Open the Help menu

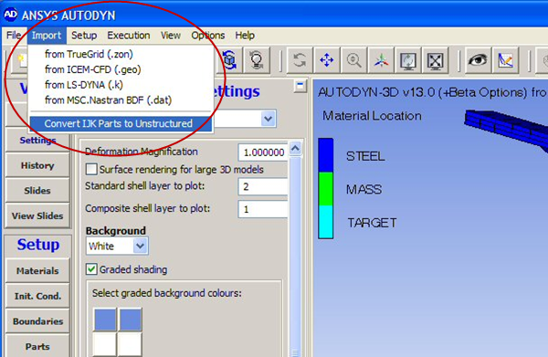click(245, 36)
